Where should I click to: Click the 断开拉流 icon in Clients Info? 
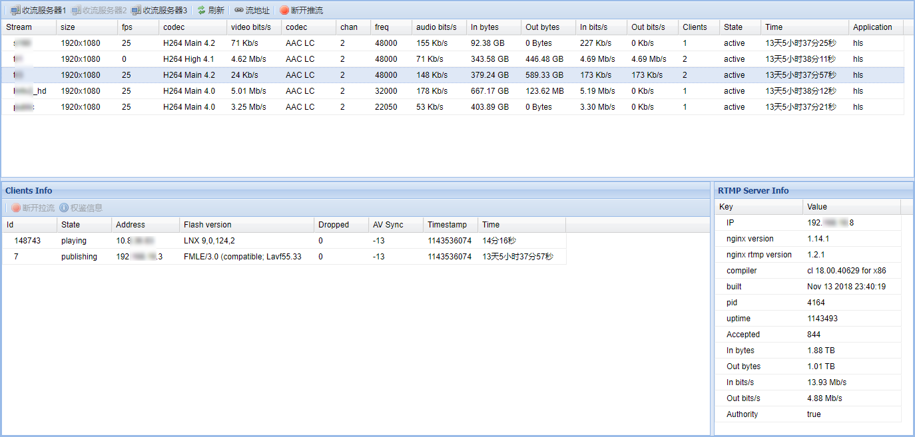point(16,208)
